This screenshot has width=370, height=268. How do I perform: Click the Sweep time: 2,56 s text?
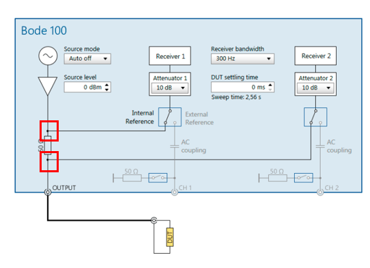[236, 97]
